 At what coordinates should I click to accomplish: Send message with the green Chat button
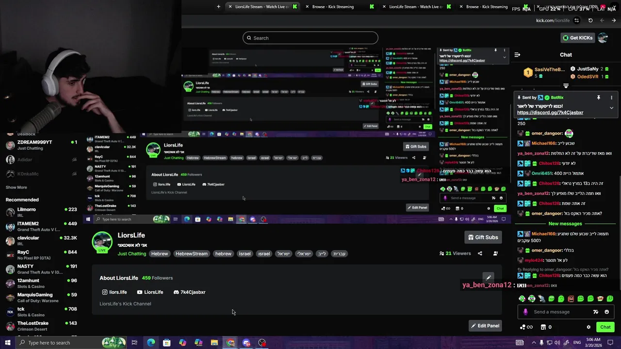click(x=605, y=327)
